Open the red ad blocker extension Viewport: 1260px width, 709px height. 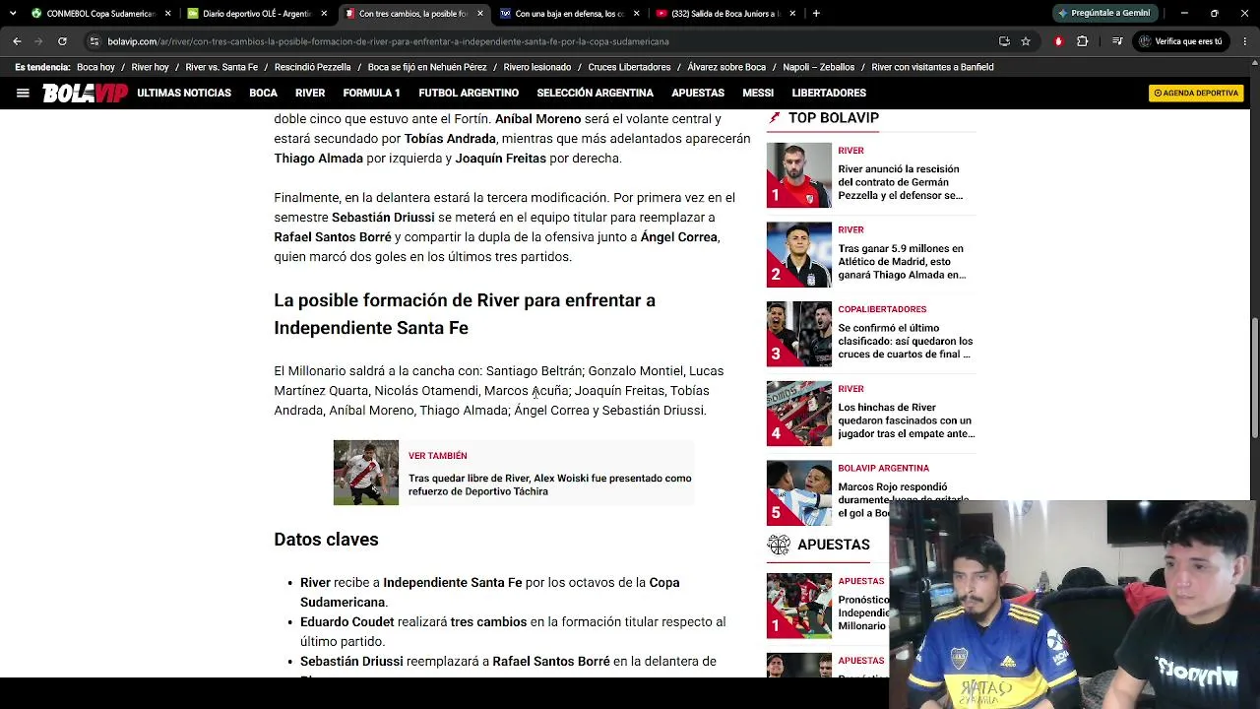coord(1058,41)
